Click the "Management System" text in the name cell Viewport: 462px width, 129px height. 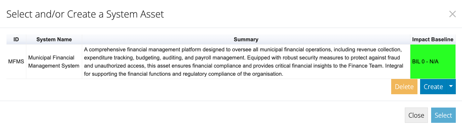pos(54,66)
